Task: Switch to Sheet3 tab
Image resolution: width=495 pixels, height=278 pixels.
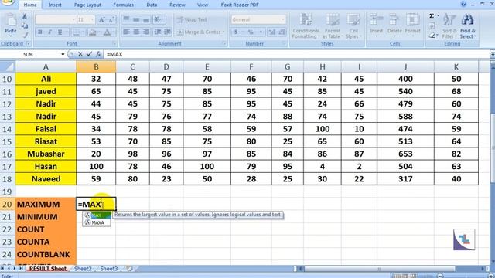Action: [x=108, y=269]
